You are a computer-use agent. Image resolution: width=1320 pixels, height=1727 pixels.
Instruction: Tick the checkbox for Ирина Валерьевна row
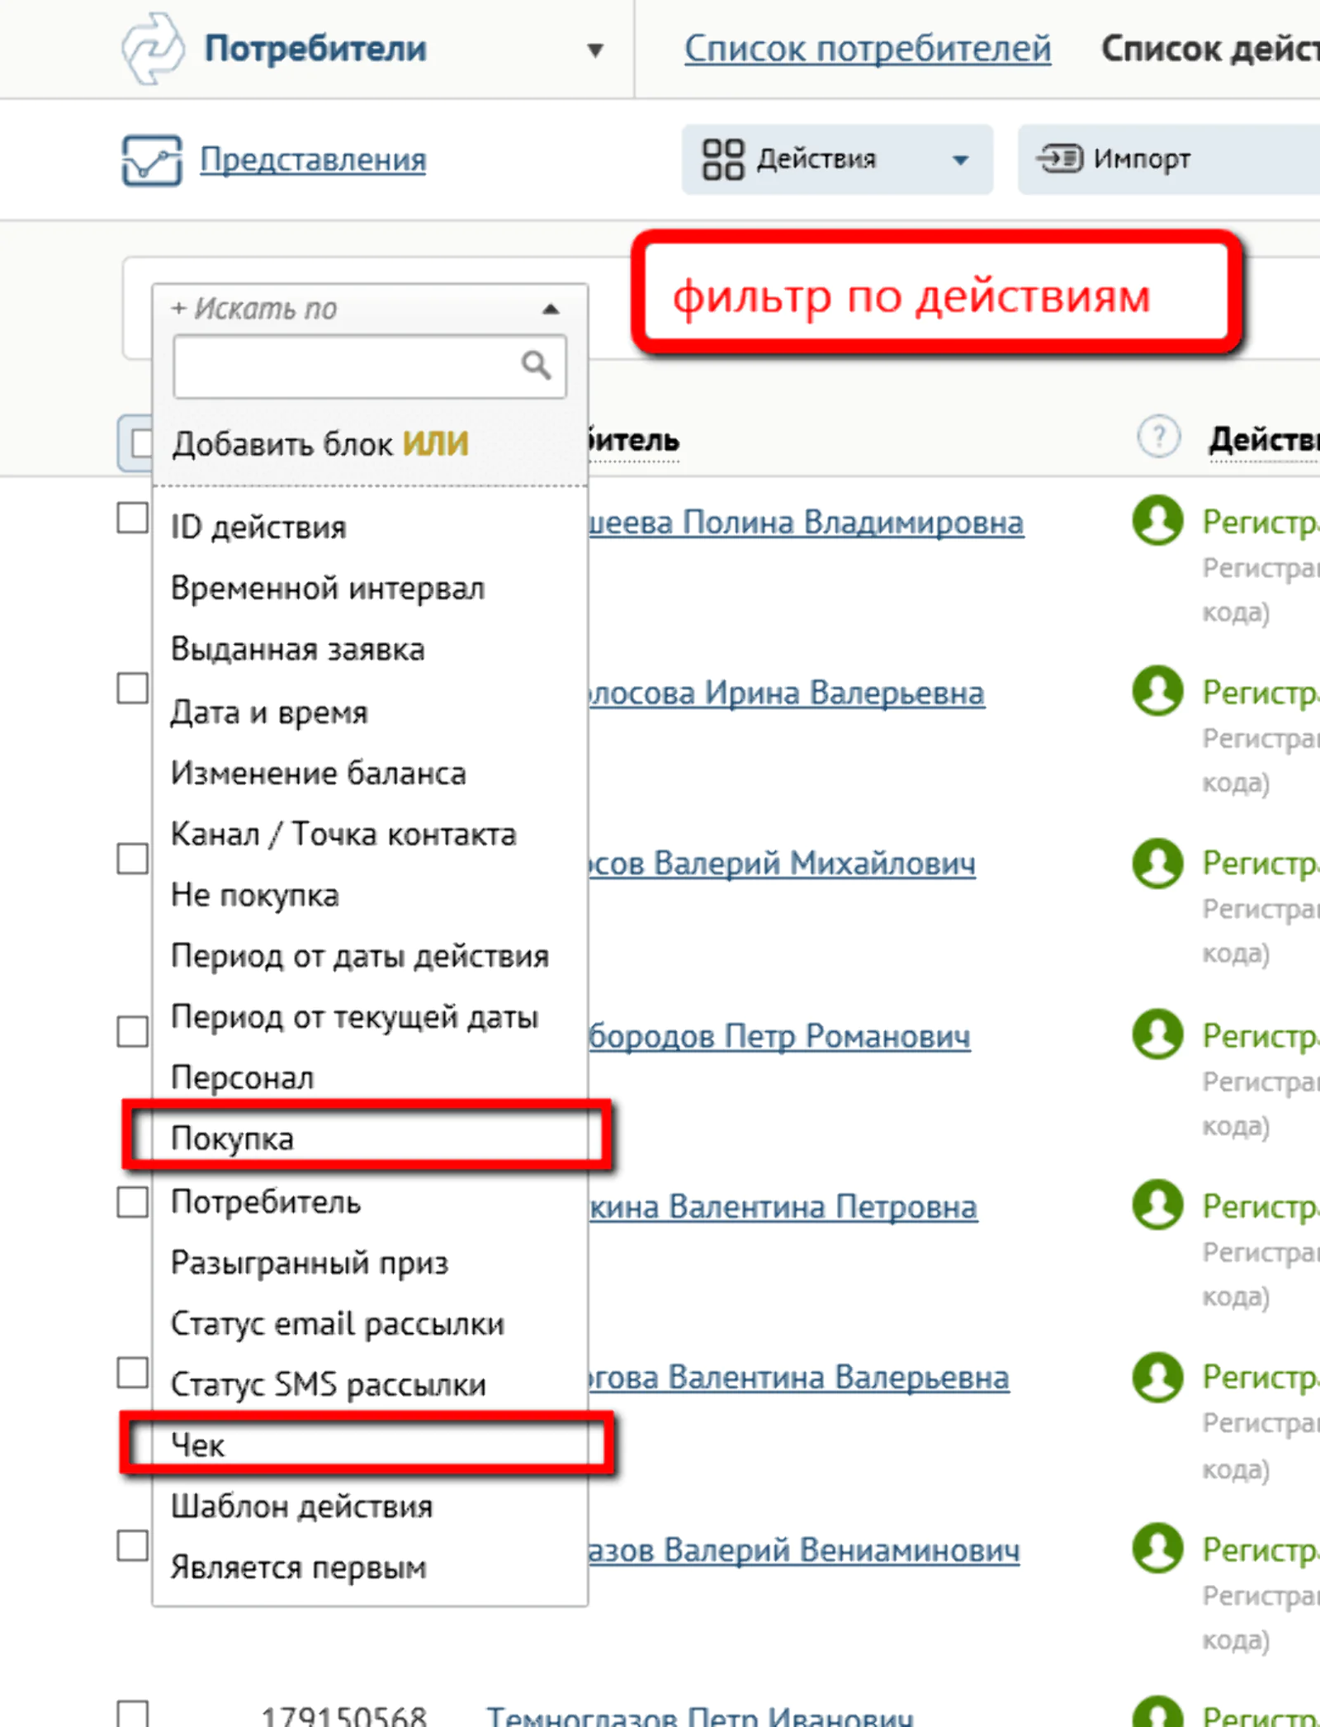point(132,688)
